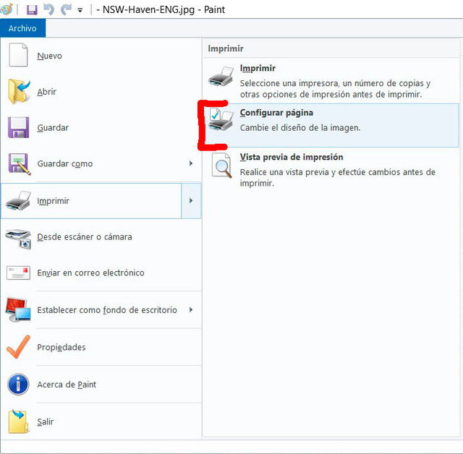Choose Salir to exit Paint

pyautogui.click(x=46, y=422)
